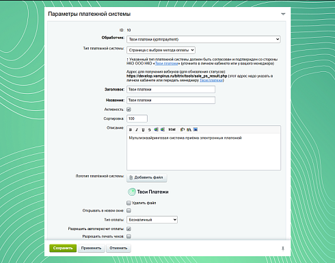Toggle italic in the description editor

(x=137, y=129)
